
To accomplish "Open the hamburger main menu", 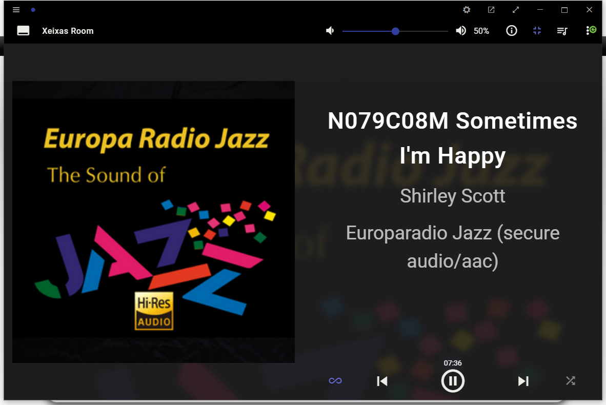I will point(16,10).
